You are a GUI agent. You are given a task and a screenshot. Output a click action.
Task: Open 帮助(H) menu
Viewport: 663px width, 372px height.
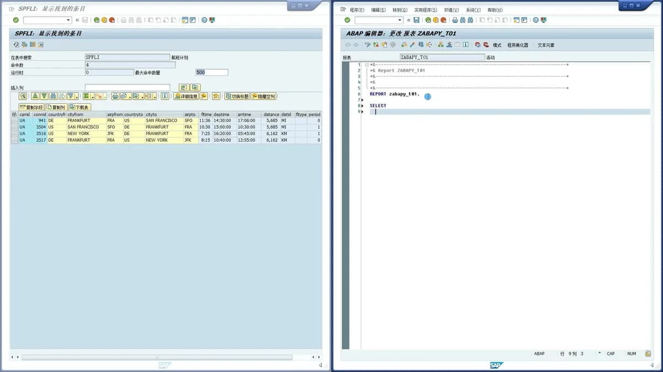pos(494,10)
